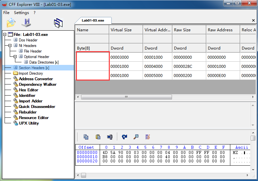Screen dimensions: 258x181
Task: Click the select-all monitor icon in hex toolbar
Action: click(x=110, y=137)
